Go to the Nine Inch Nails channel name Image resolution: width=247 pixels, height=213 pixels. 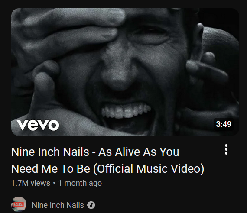coord(58,205)
